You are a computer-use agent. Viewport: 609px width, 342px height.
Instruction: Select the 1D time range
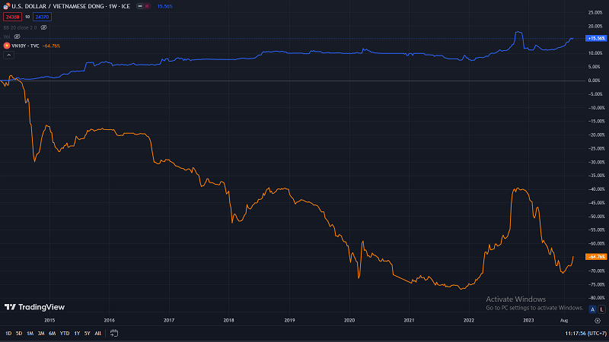pyautogui.click(x=8, y=333)
